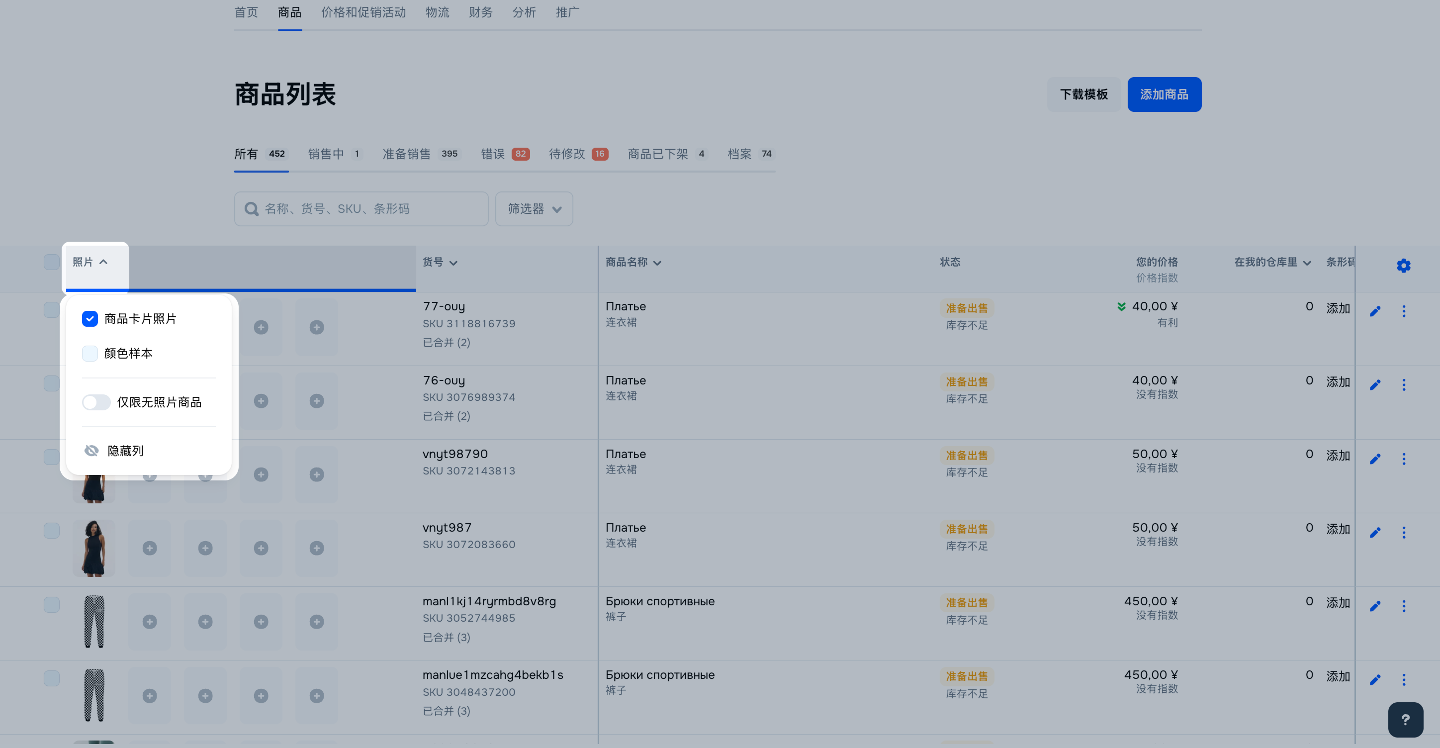Enable 仅限无照片商品 toggle
1440x748 pixels.
pos(96,402)
